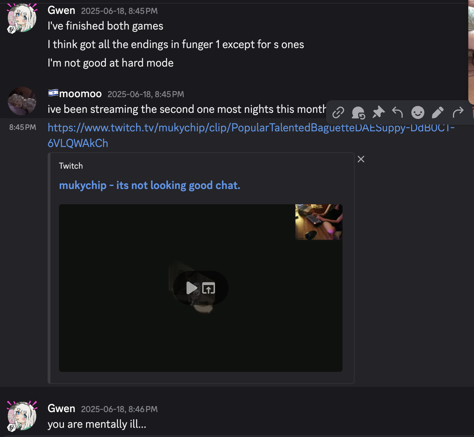Play the embedded Twitch clip

coord(192,288)
